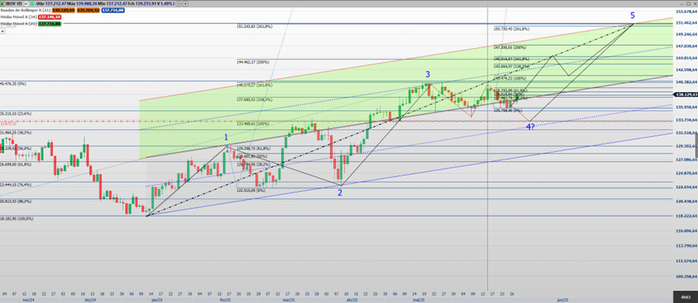Click the Brazil flag icon beside IBOV
Viewport: 698px width, 303px height.
(2, 4)
